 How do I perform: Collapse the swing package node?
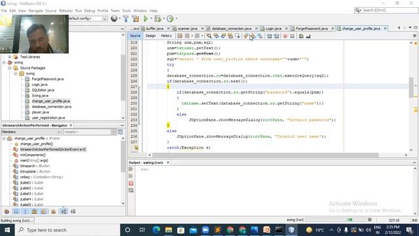coord(16,73)
